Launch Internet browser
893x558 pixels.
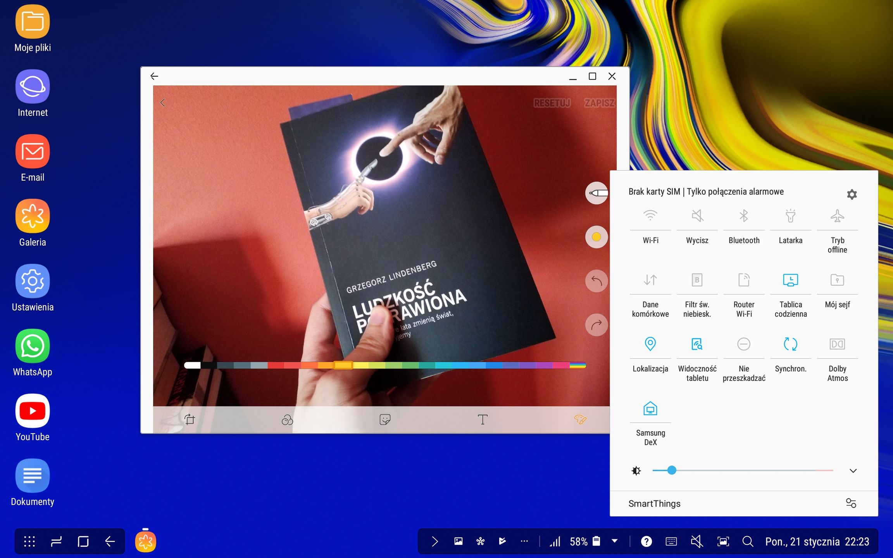[x=33, y=93]
